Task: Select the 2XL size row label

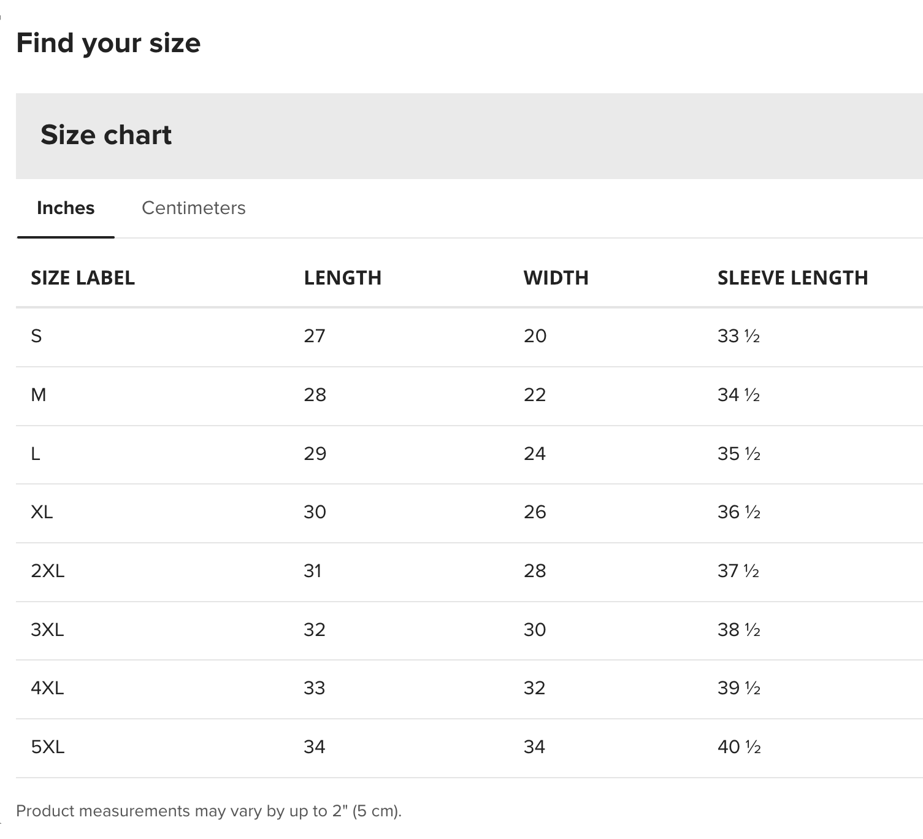Action: click(47, 571)
